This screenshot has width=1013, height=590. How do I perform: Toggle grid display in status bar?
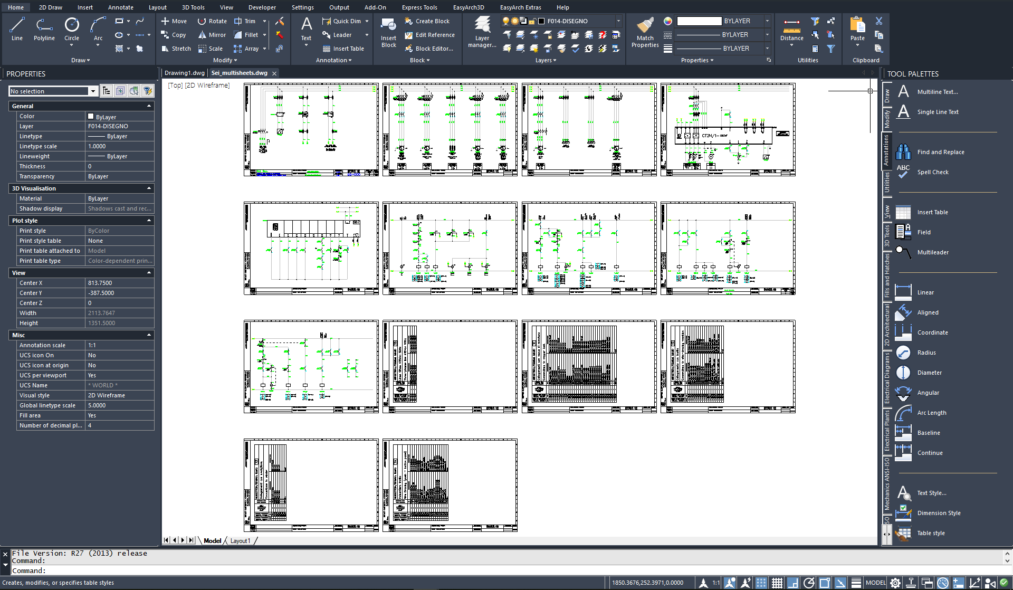[x=777, y=583]
